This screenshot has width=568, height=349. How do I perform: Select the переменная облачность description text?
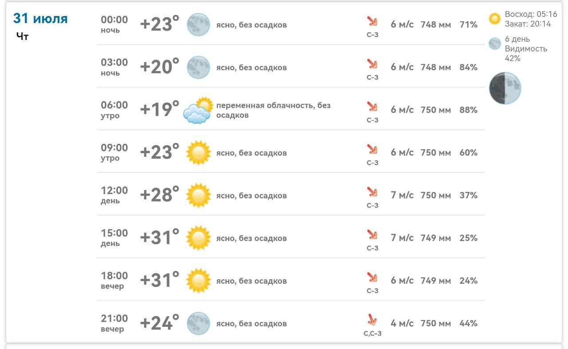click(273, 110)
